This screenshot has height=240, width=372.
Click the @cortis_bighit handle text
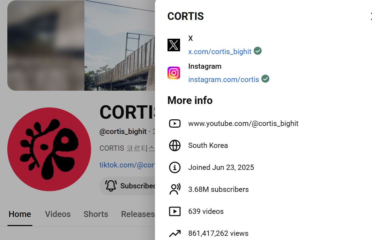click(123, 132)
